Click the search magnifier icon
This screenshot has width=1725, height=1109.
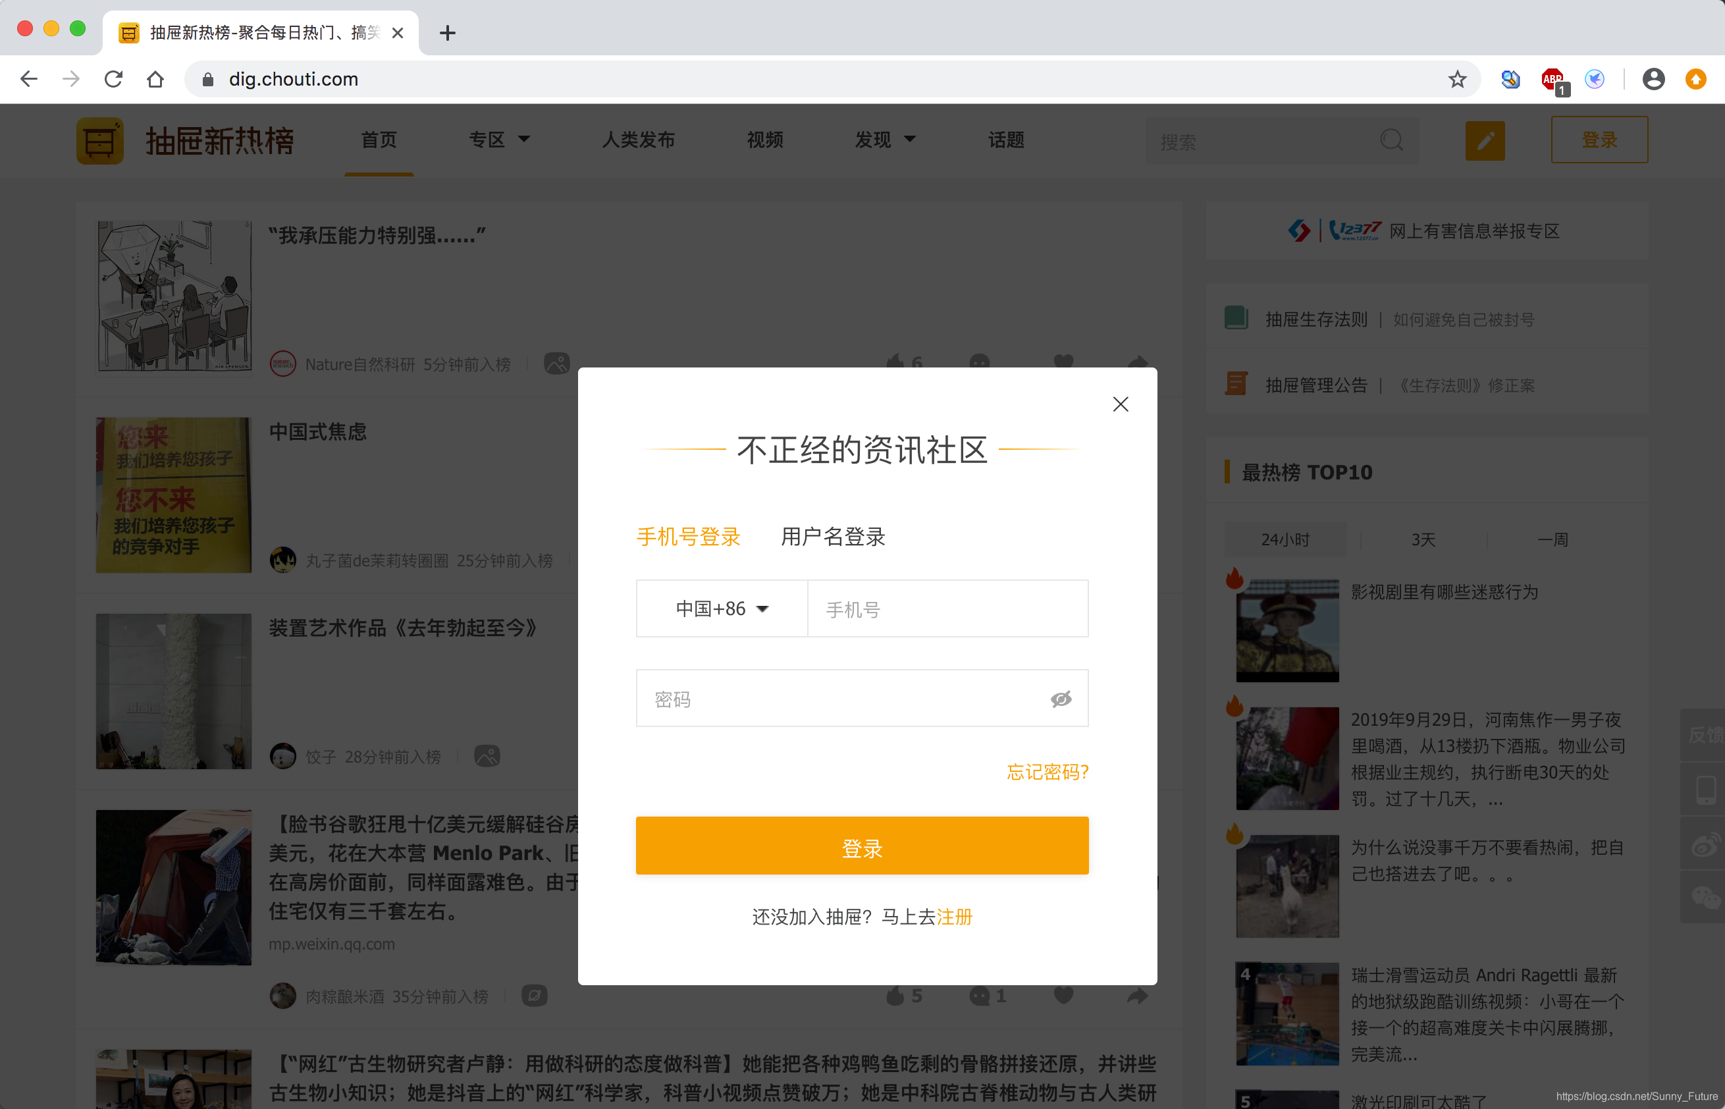[1392, 140]
